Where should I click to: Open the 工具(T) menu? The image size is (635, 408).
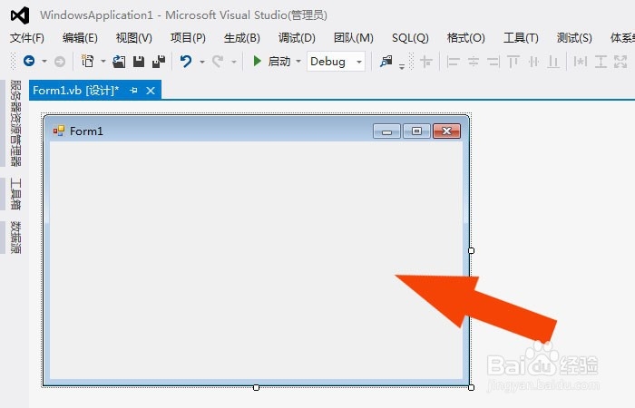pos(521,38)
